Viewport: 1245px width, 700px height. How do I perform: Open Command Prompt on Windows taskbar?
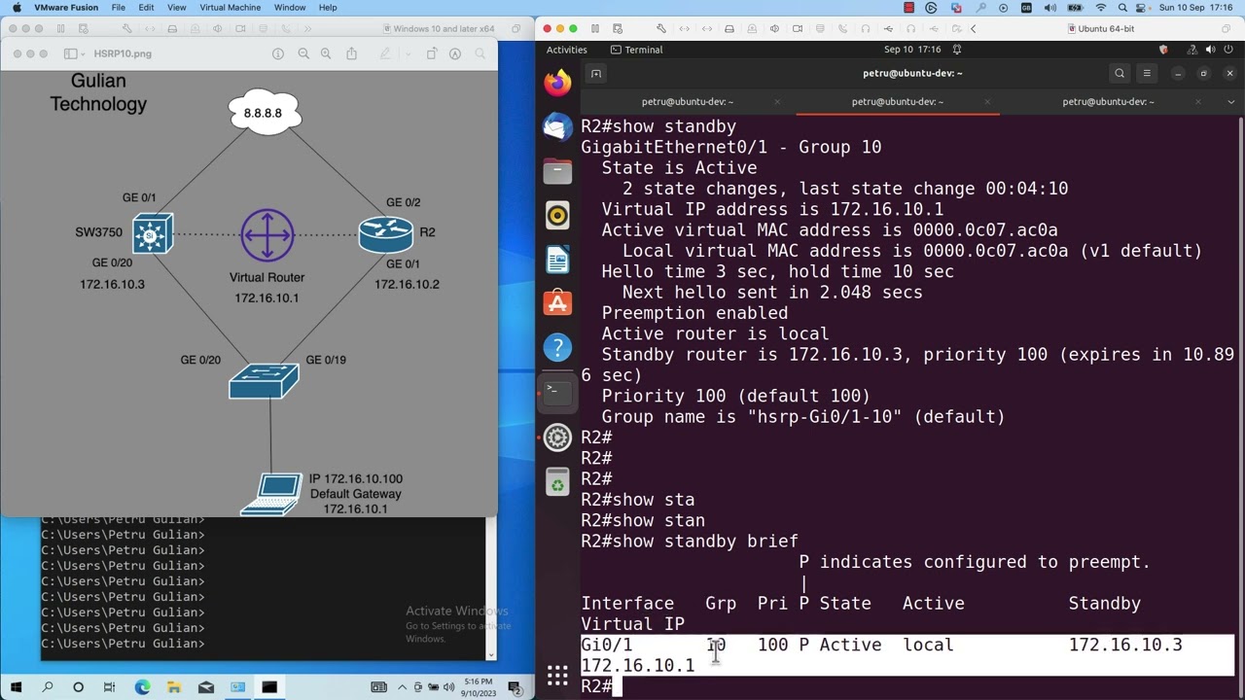click(x=269, y=688)
